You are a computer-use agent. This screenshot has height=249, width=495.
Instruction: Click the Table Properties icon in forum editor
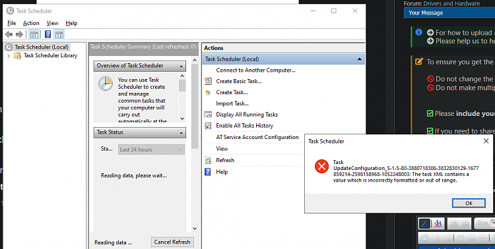click(x=436, y=238)
